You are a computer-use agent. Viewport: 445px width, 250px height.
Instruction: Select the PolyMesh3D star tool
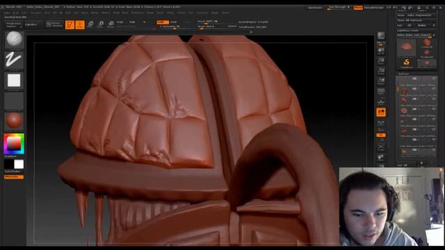point(427,53)
